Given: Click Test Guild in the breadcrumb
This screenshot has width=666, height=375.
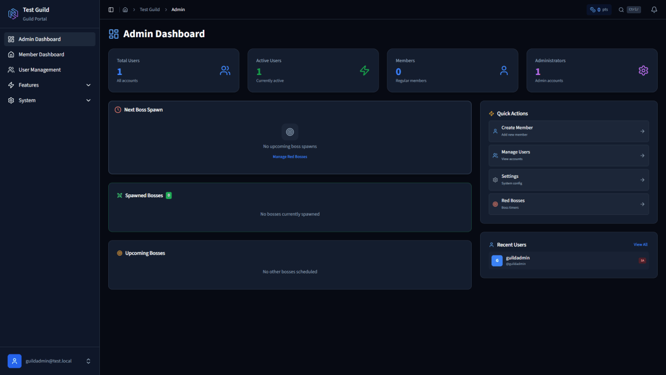Looking at the screenshot, I should click(149, 9).
